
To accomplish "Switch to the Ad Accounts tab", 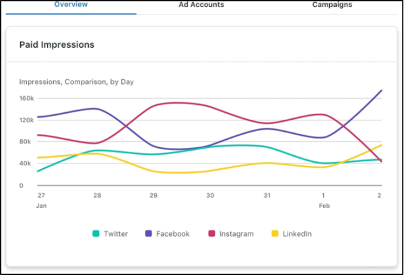I will tap(201, 5).
